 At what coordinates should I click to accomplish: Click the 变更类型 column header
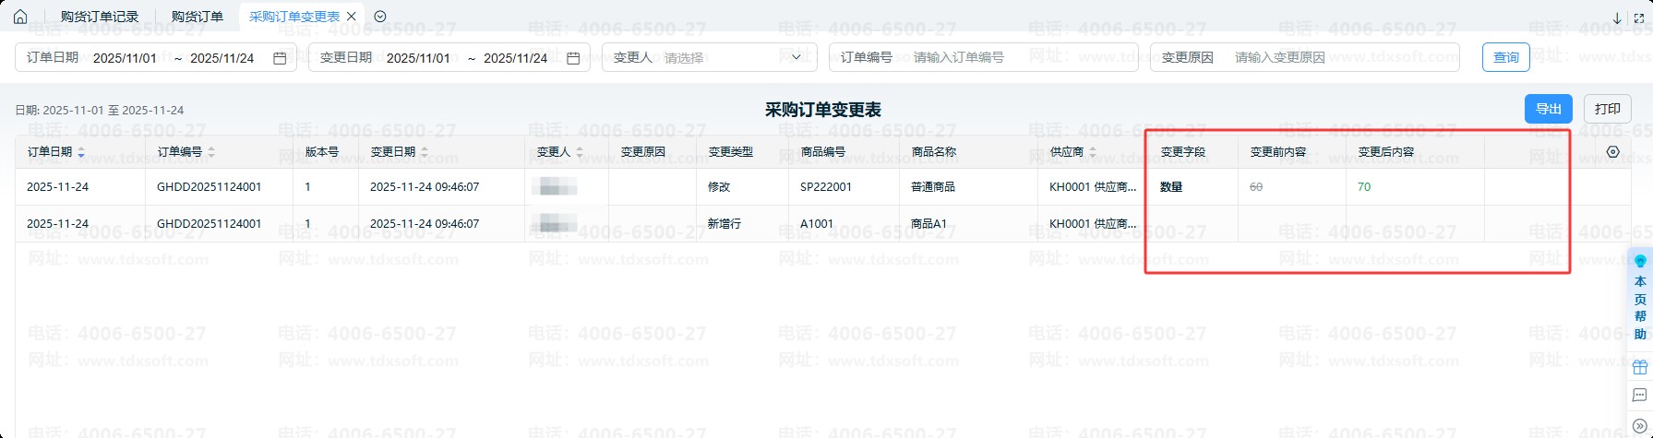point(731,152)
